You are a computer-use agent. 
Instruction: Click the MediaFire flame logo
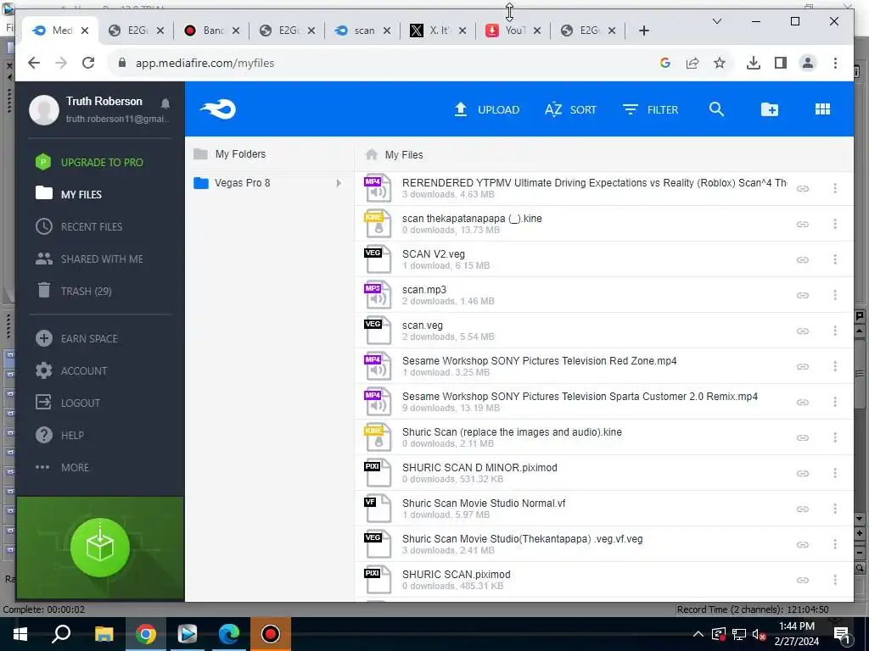click(218, 109)
